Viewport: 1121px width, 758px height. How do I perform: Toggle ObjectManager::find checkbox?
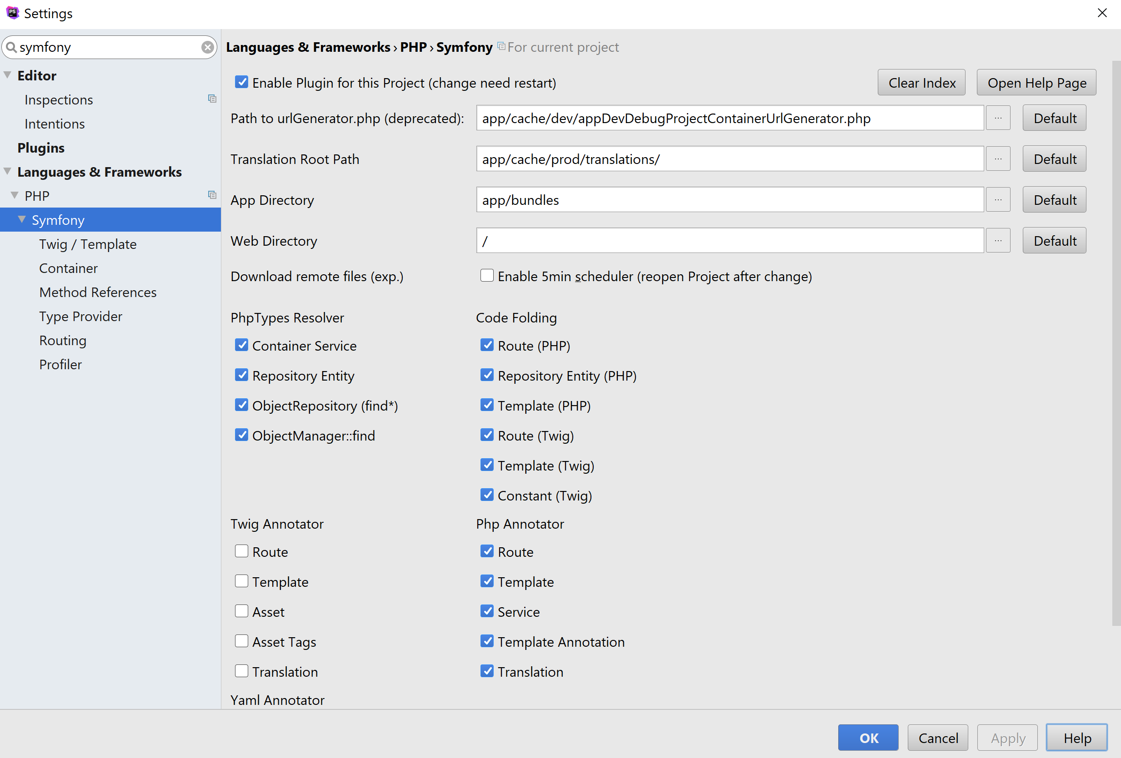tap(242, 435)
